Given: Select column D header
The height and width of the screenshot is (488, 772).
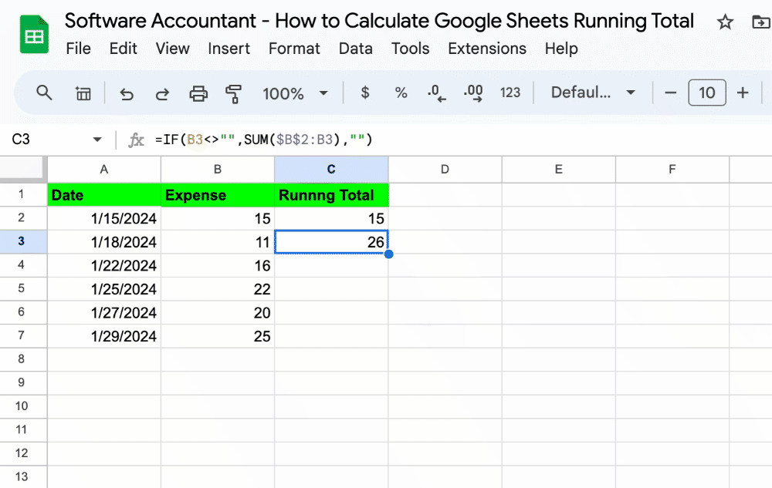Looking at the screenshot, I should (445, 170).
